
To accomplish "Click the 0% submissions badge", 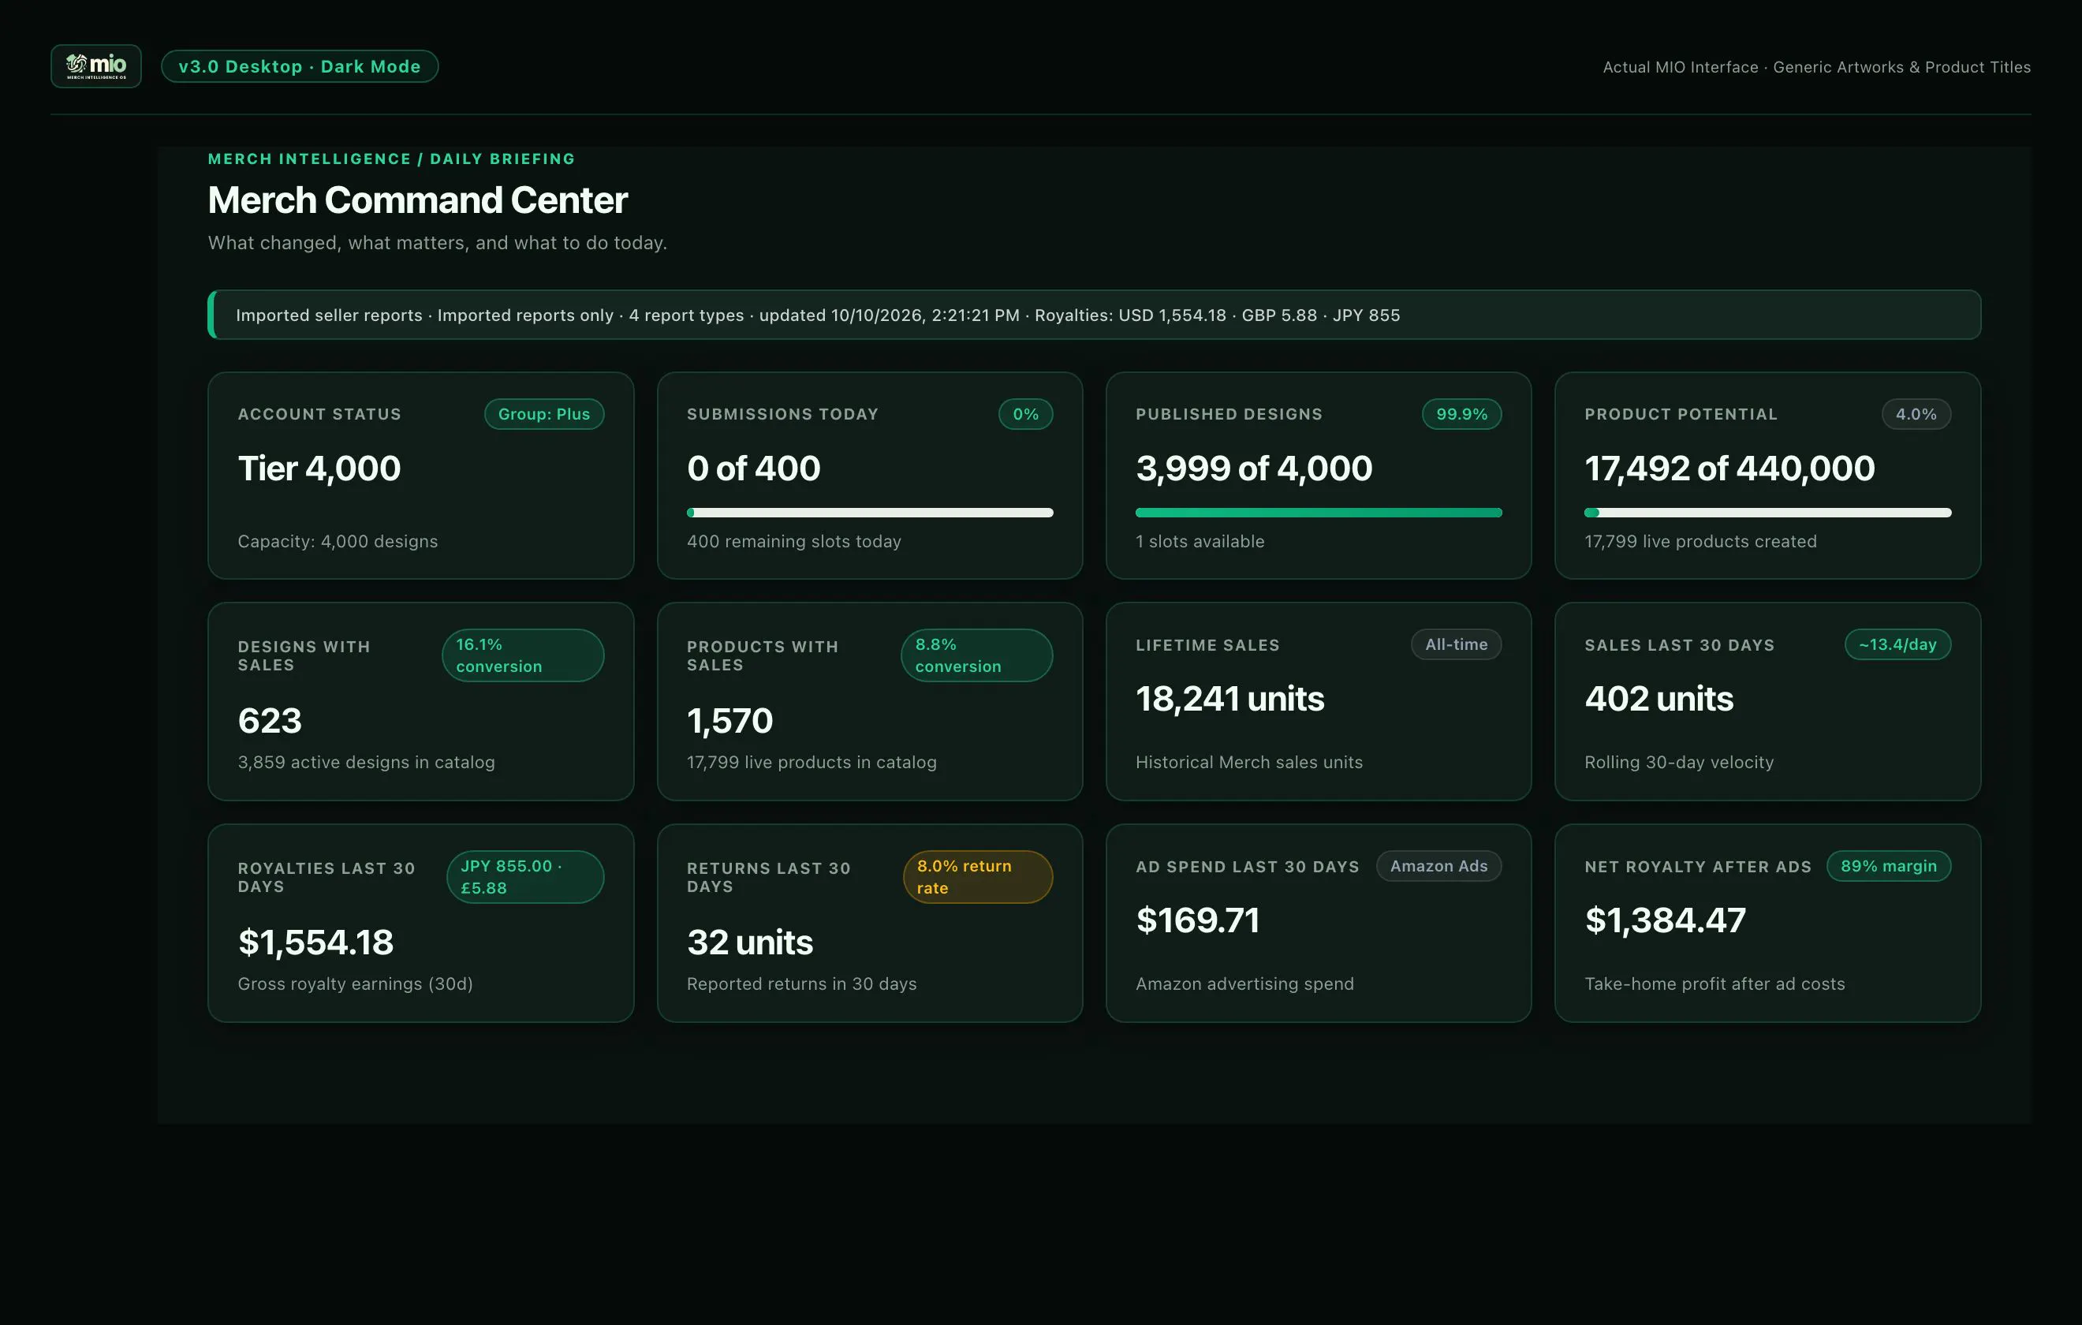I will coord(1025,414).
